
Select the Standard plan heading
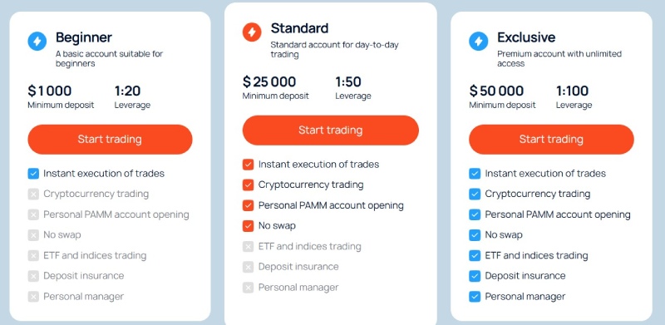coord(299,28)
